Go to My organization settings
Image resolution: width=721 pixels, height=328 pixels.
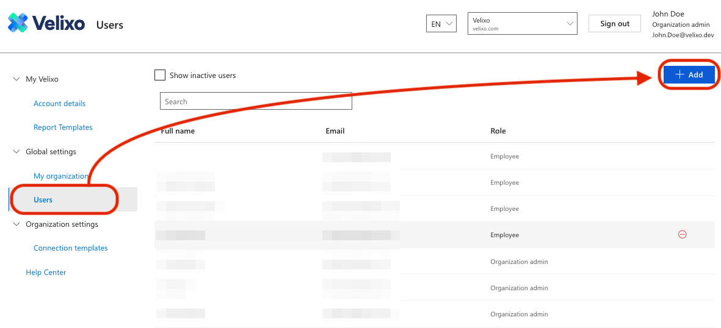coord(60,176)
